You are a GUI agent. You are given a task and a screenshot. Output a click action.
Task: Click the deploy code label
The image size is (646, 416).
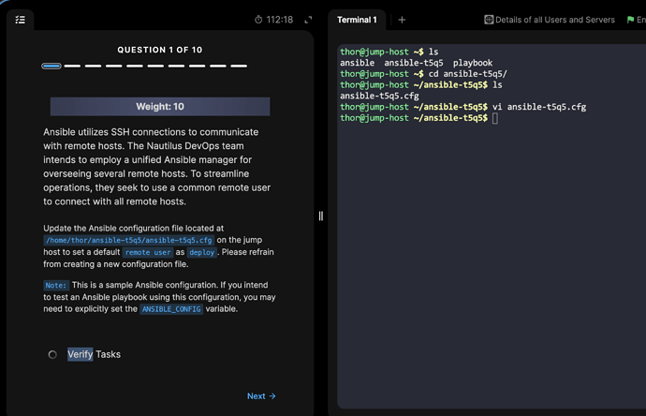coord(202,252)
